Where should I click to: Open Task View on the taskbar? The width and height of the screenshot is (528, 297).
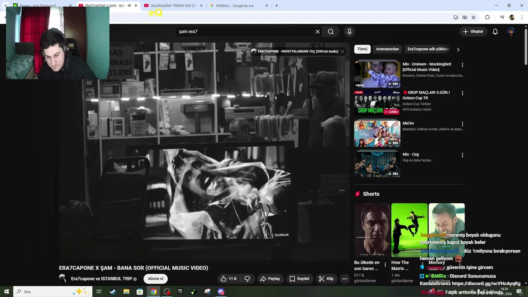(x=99, y=292)
